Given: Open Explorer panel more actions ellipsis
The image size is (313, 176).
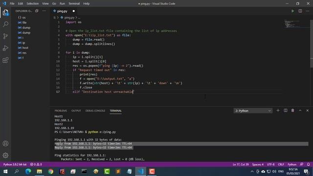Looking at the screenshot, I should click(x=44, y=11).
